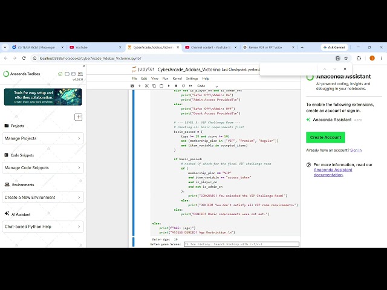Open the File menu in Jupyter

pos(134,79)
